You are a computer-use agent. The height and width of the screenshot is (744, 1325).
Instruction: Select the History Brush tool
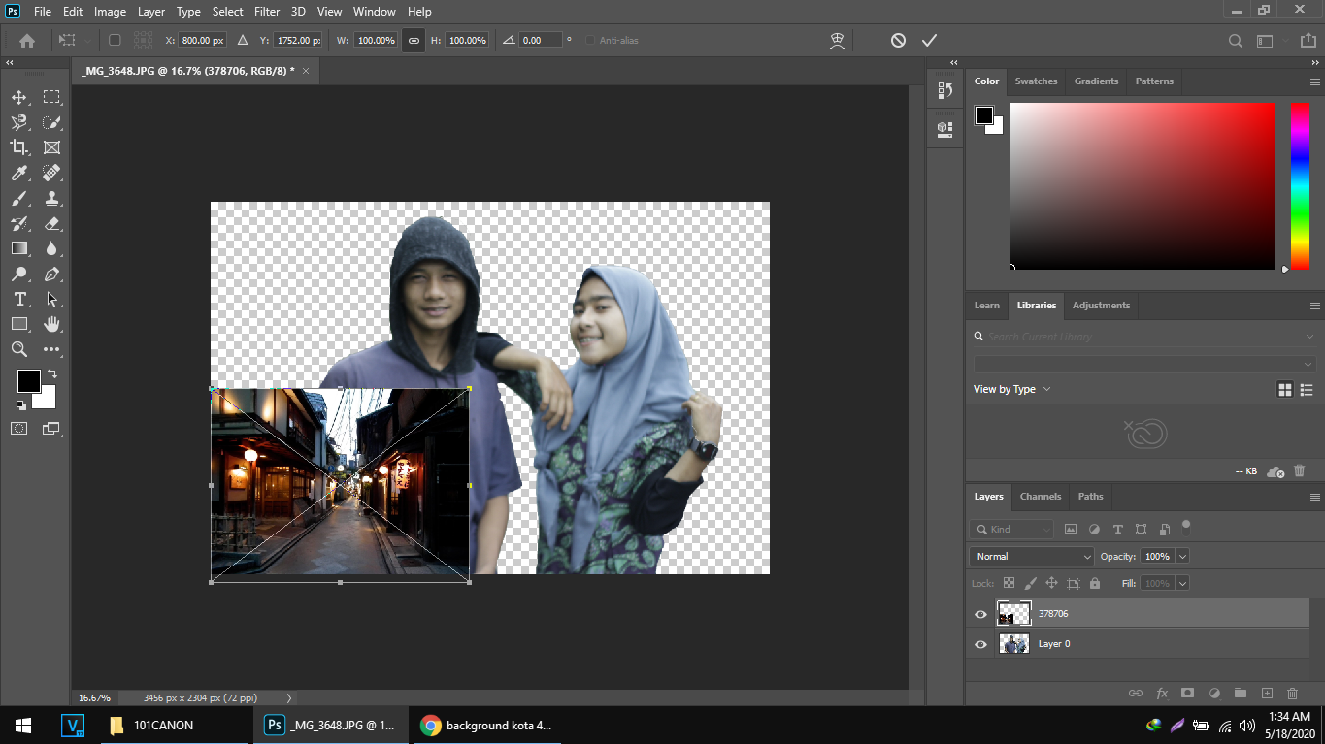(19, 223)
